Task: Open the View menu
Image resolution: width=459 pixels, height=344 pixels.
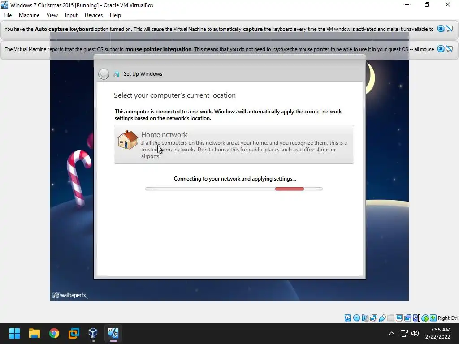Action: tap(52, 15)
